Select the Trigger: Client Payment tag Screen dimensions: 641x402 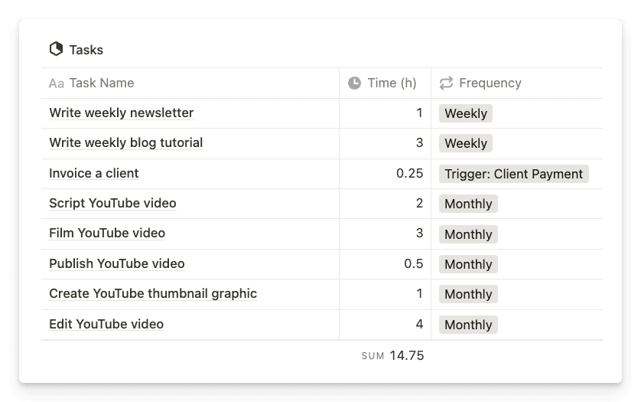coord(514,174)
